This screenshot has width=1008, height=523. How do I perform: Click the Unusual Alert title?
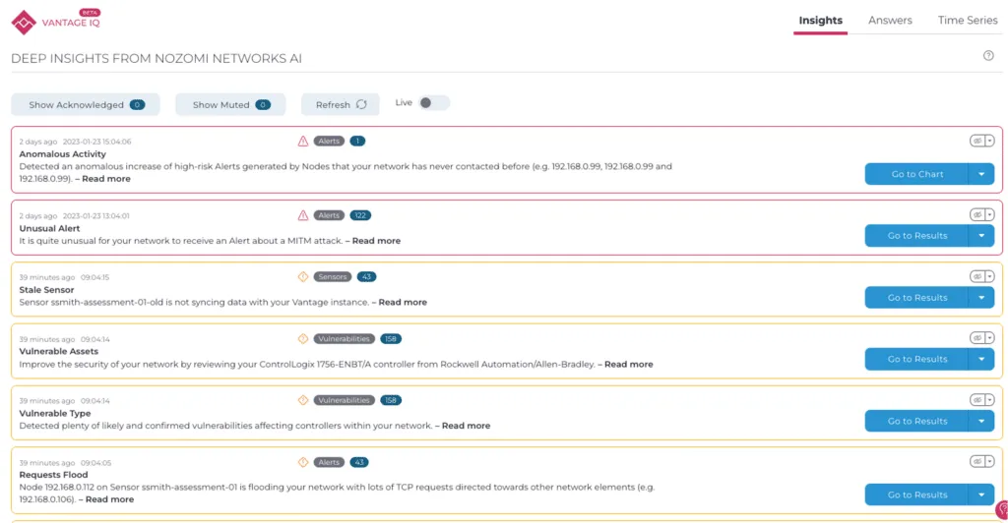[49, 228]
